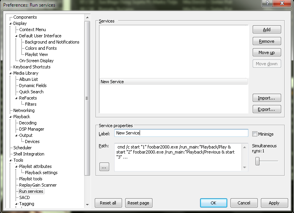Click the Label input field

tap(181, 133)
